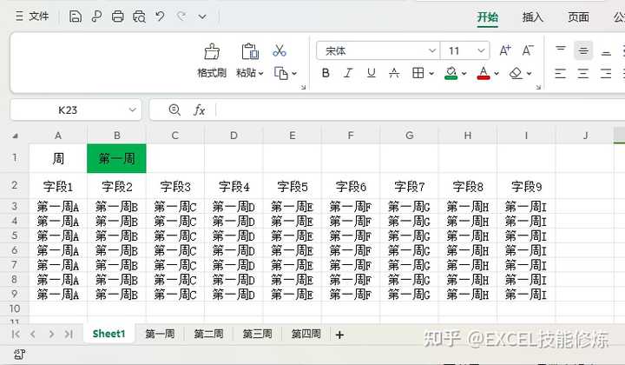Switch to the 第三周 sheet tab
Image resolution: width=625 pixels, height=365 pixels.
pyautogui.click(x=258, y=334)
